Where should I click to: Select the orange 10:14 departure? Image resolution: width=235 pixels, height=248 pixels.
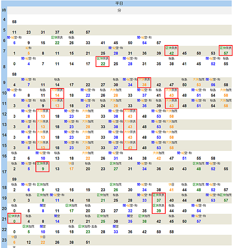pyautogui.click(x=57, y=95)
